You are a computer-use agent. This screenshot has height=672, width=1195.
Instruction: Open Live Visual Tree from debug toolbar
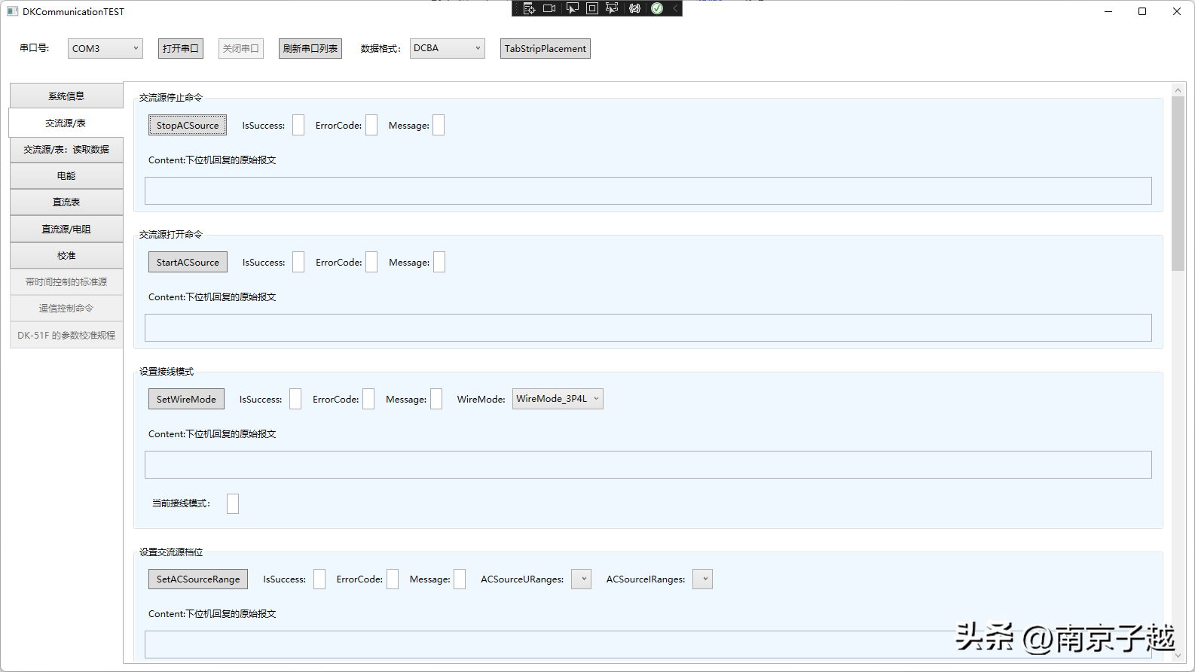pos(529,8)
